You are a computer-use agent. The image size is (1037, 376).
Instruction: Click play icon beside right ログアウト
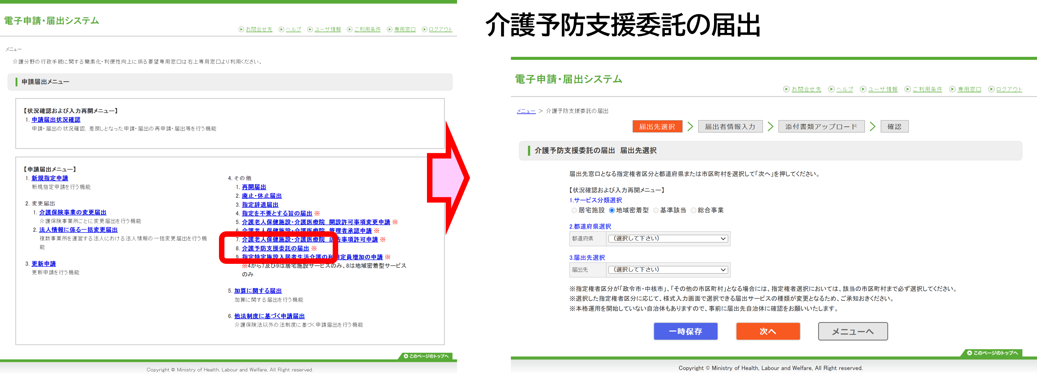point(991,89)
